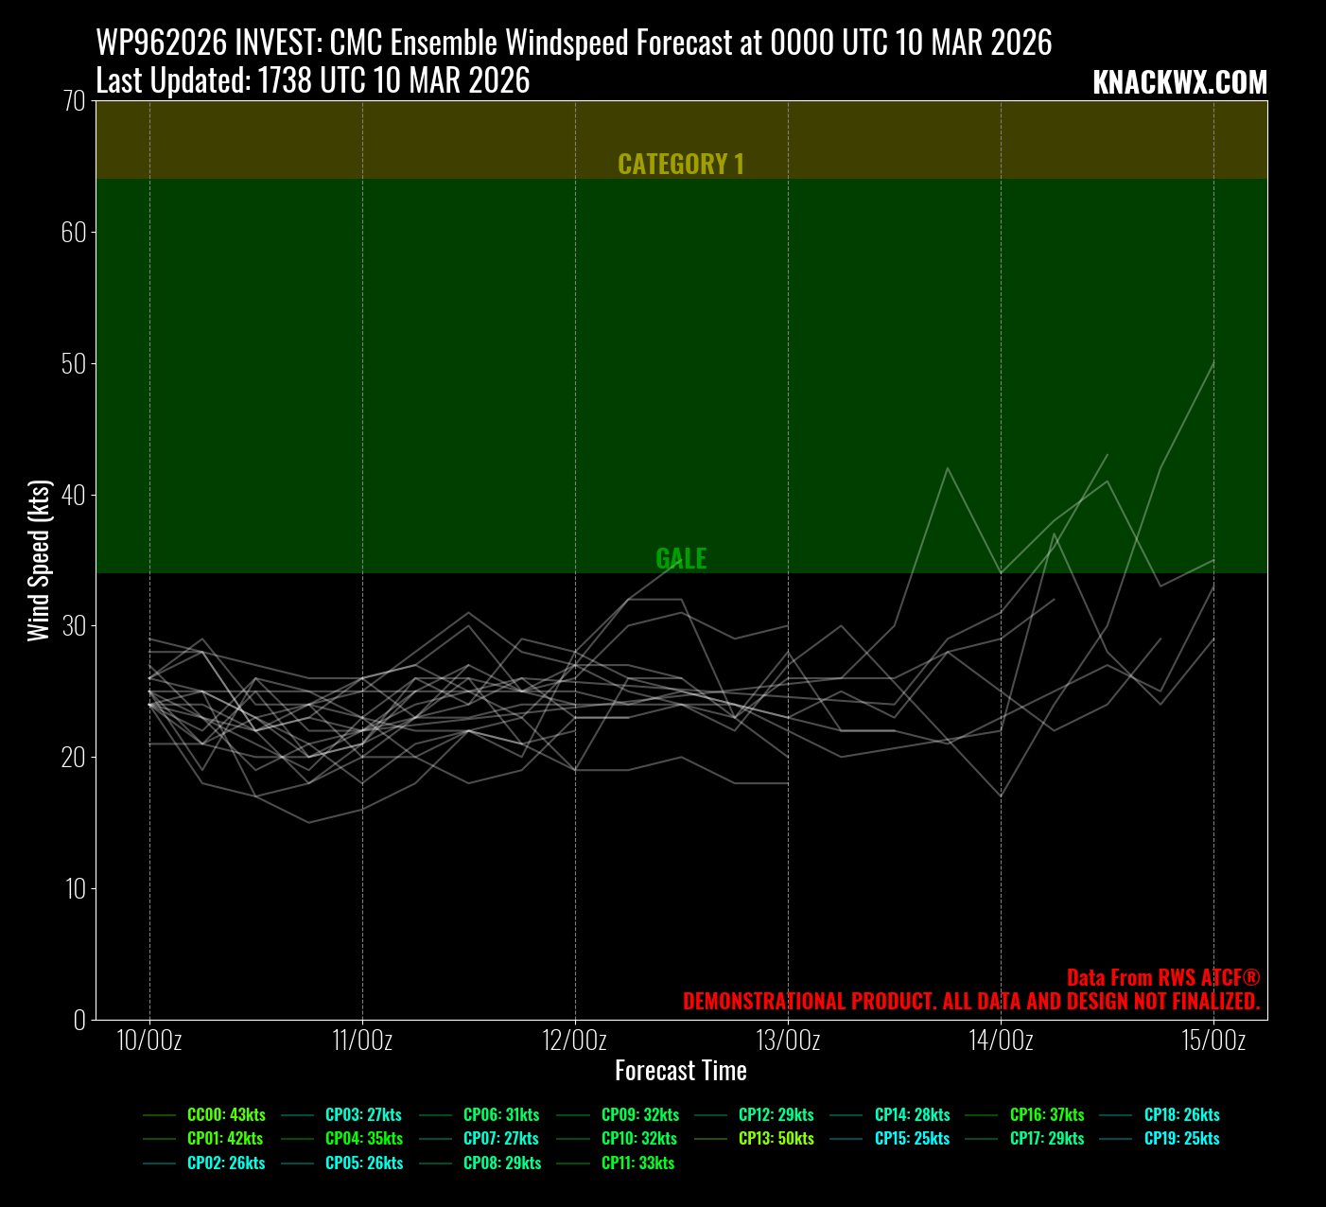
Task: Click the CP01: 42kts legend label
Action: (225, 1139)
